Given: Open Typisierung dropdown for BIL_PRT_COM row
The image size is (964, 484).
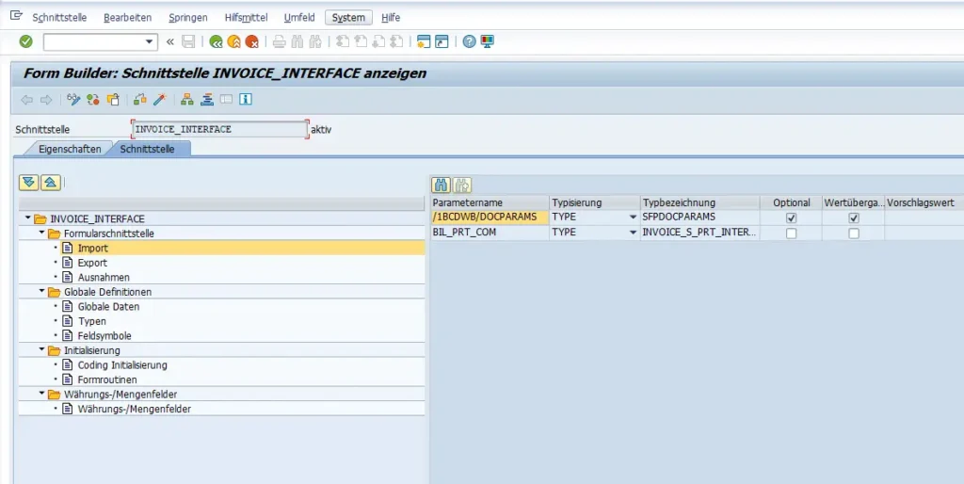Looking at the screenshot, I should click(633, 233).
